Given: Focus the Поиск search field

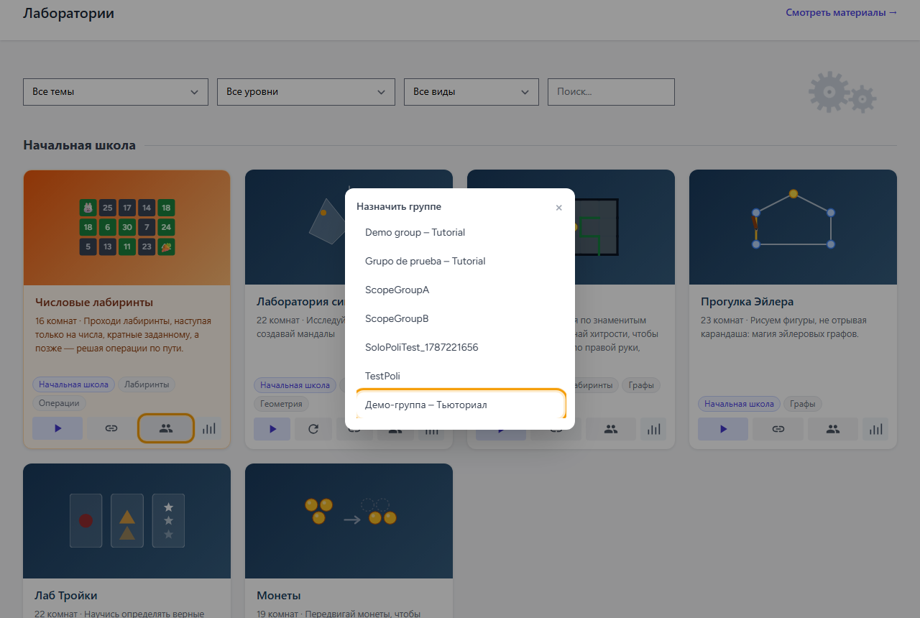Looking at the screenshot, I should (611, 92).
